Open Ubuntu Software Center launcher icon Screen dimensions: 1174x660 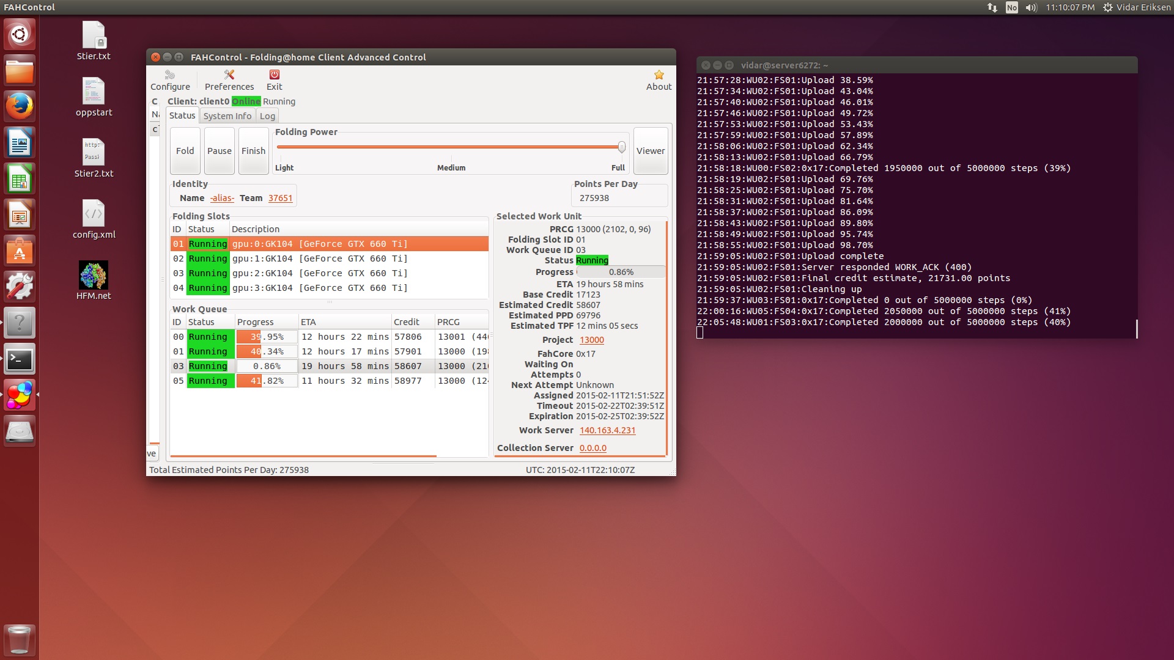pyautogui.click(x=20, y=251)
